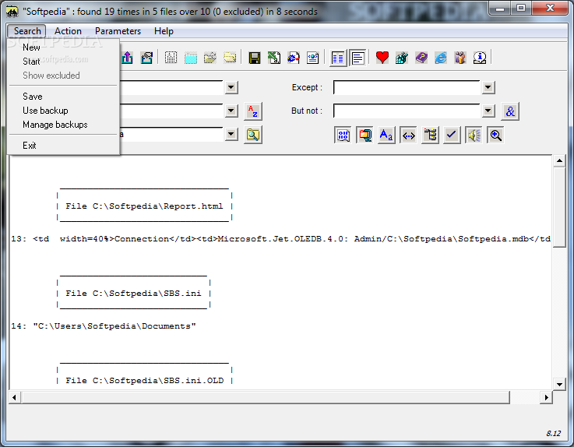This screenshot has width=574, height=447.
Task: Click the folder magnifier browse button
Action: point(253,135)
